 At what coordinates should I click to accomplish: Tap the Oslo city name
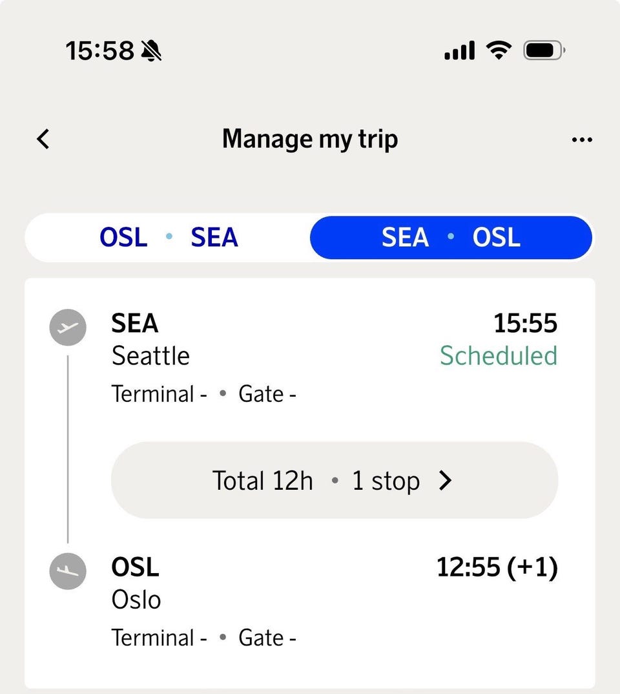(x=136, y=600)
